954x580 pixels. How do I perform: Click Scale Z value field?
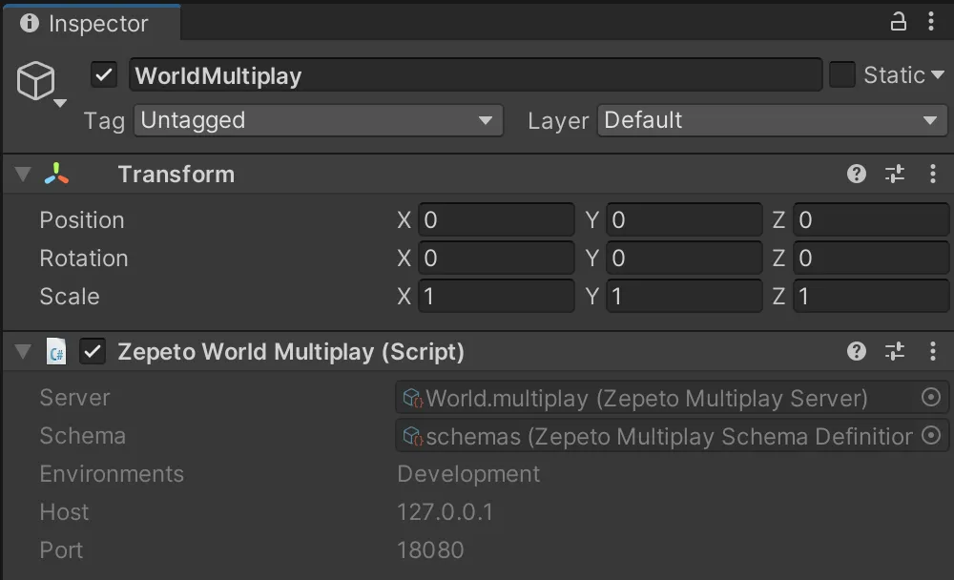[x=871, y=297]
